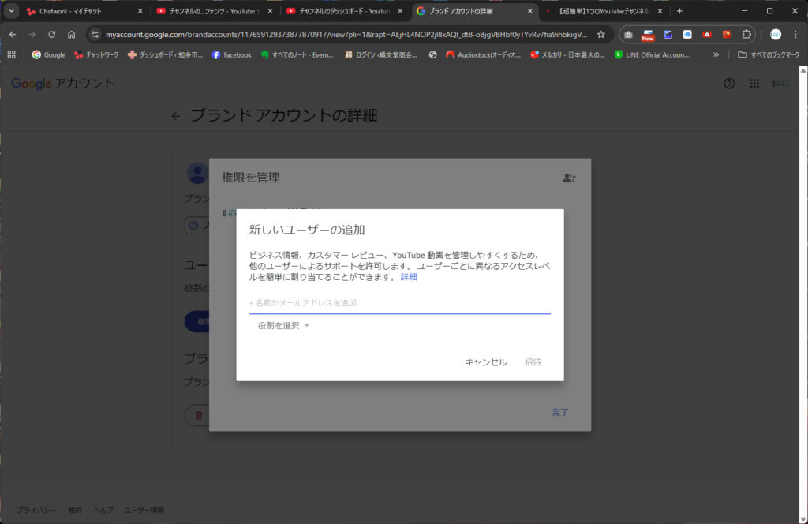Click the name or email input field
This screenshot has height=524, width=808.
pyautogui.click(x=399, y=303)
